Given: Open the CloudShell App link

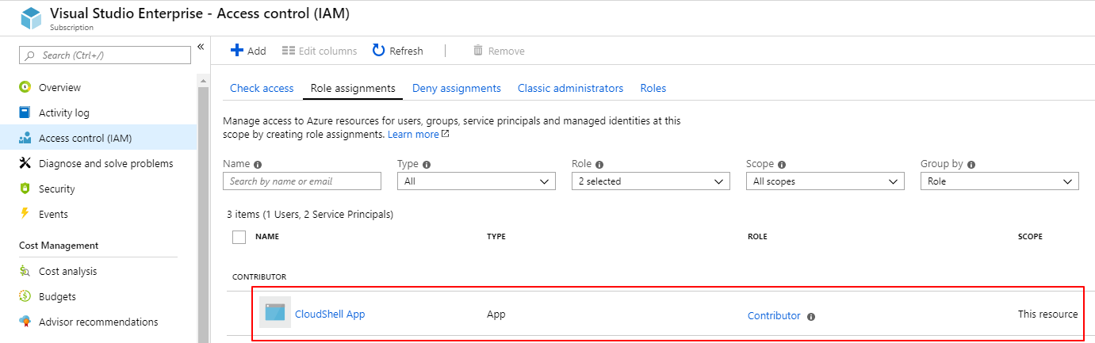Looking at the screenshot, I should tap(330, 314).
